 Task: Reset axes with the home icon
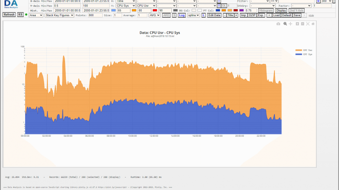[x=313, y=24]
